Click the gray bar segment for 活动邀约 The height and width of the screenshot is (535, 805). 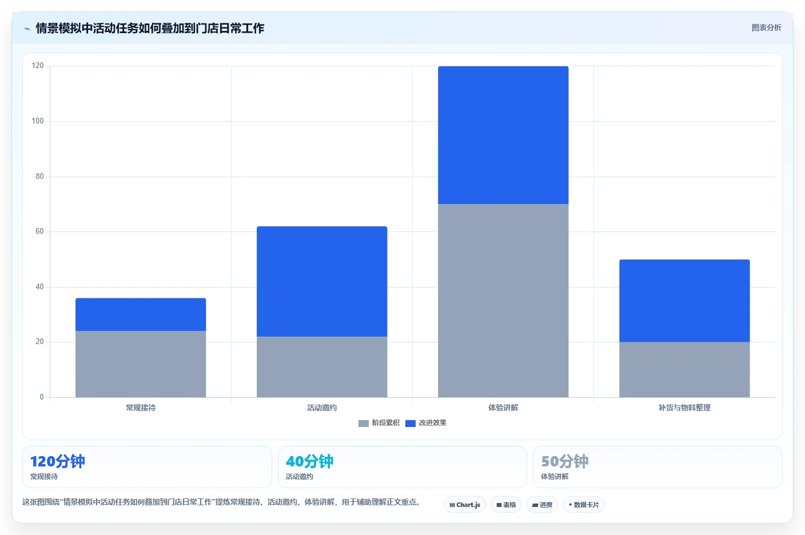pos(322,367)
